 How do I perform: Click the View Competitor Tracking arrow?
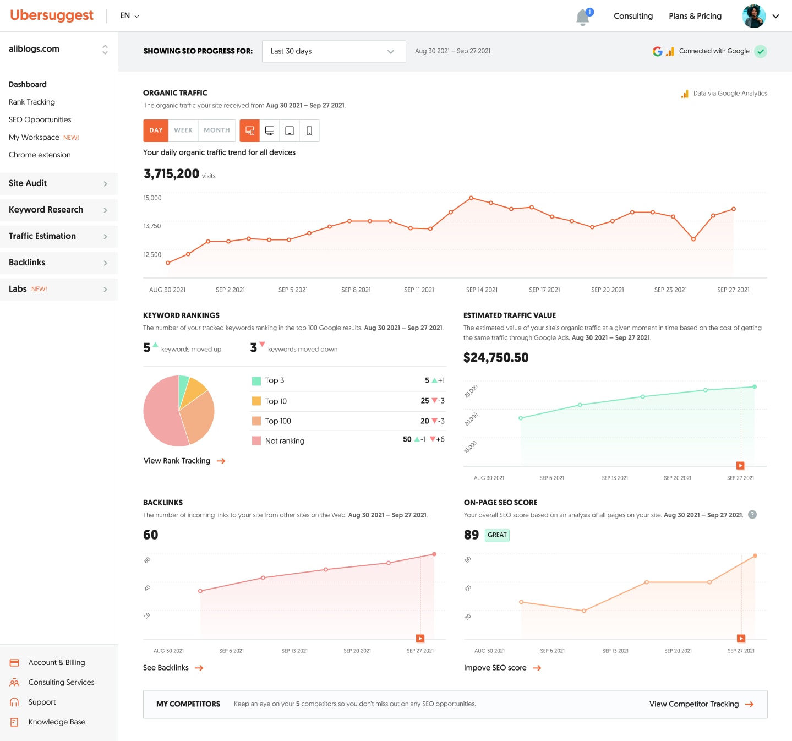750,705
